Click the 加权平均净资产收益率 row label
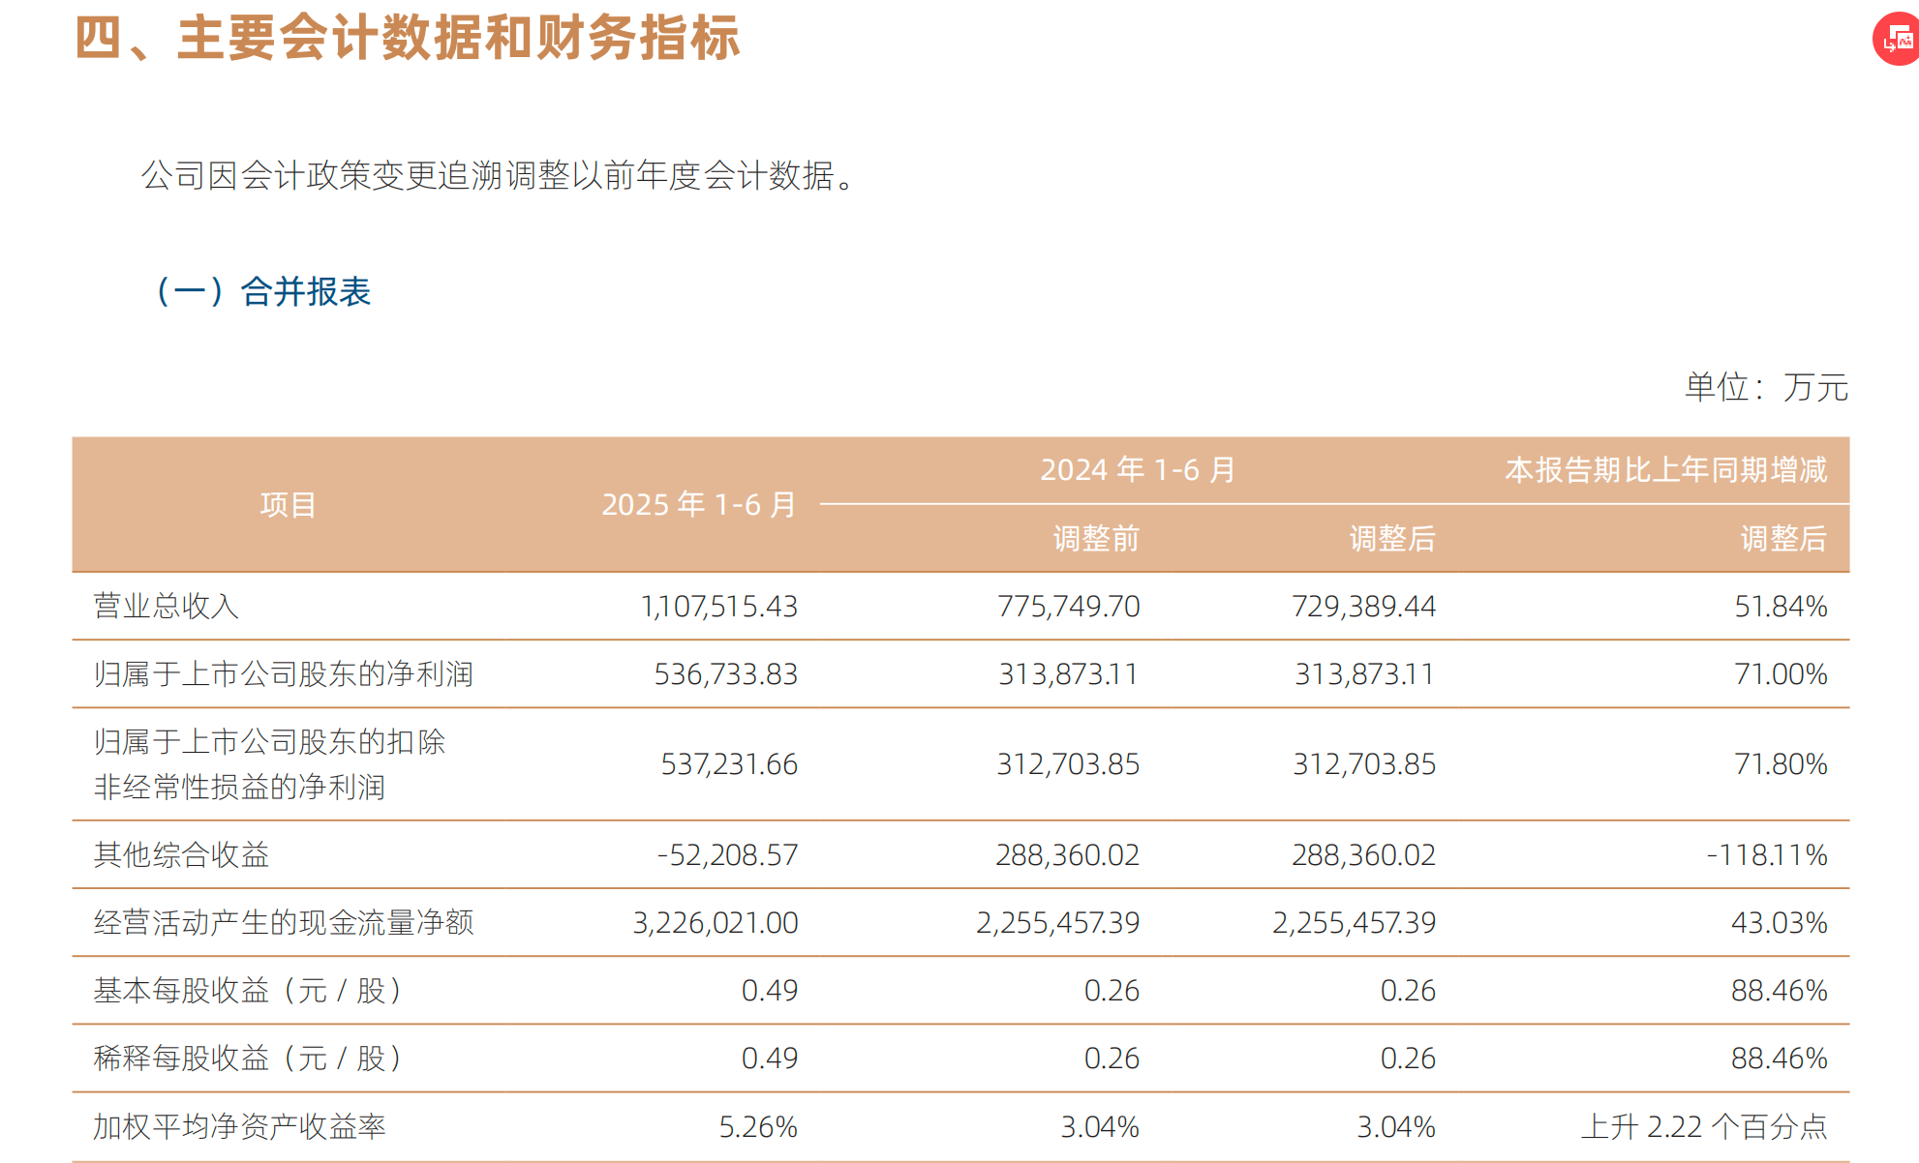This screenshot has width=1919, height=1163. (x=239, y=1126)
